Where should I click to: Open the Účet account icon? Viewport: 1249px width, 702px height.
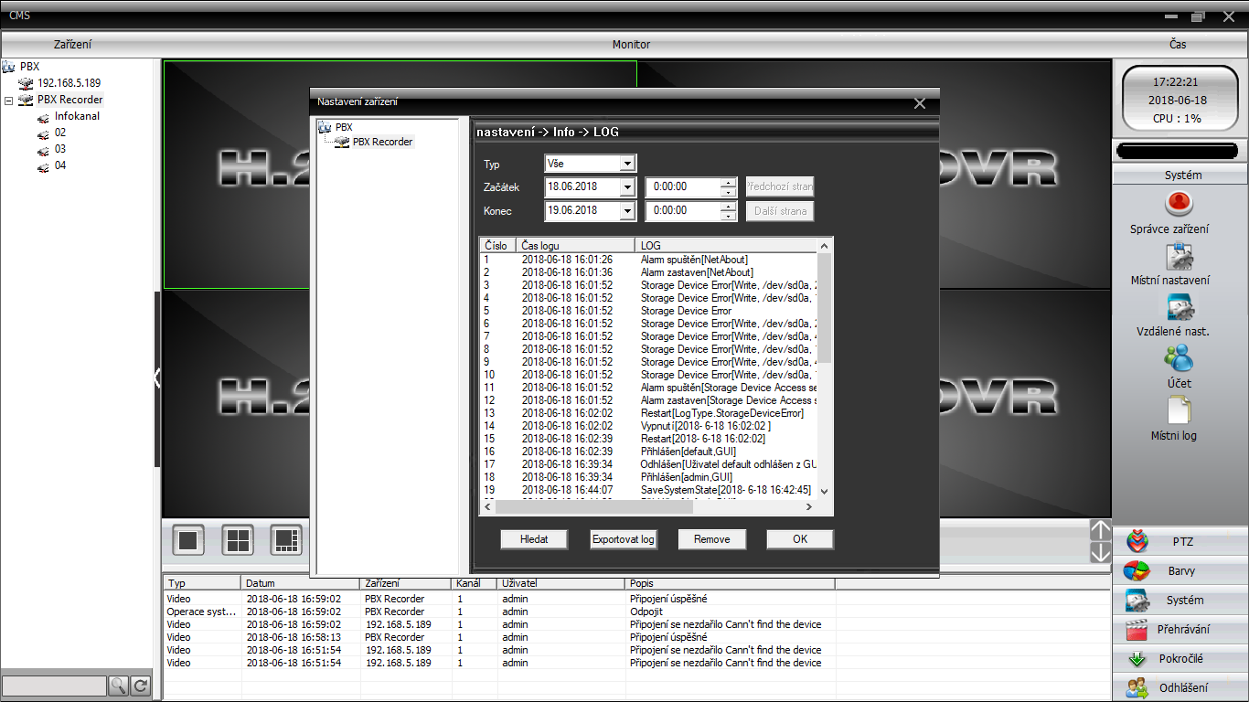1180,358
